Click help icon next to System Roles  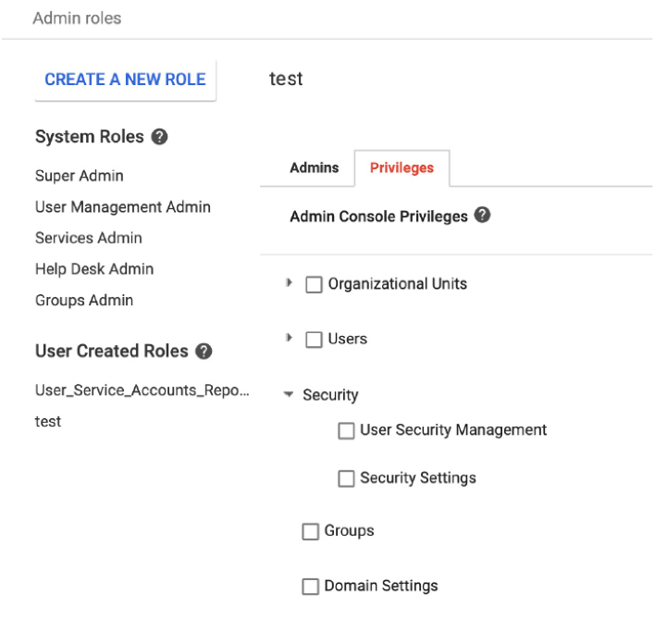[159, 137]
